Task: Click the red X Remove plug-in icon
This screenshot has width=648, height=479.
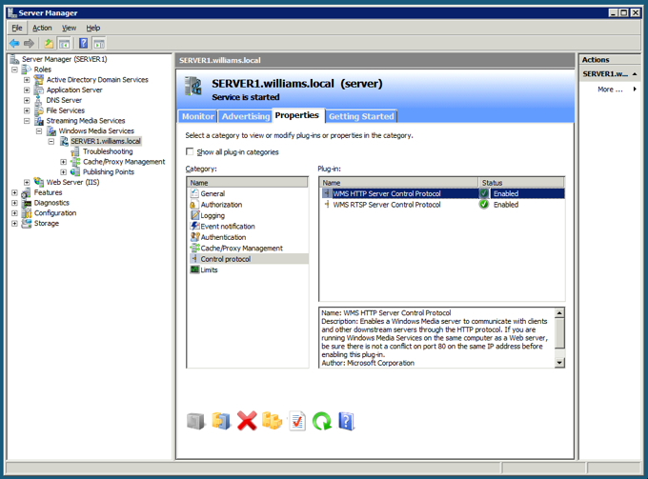Action: coord(247,421)
